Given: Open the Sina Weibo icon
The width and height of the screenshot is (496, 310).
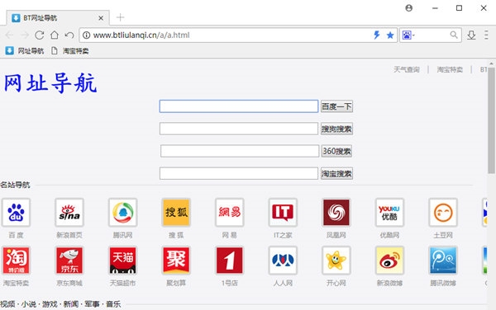Looking at the screenshot, I should pyautogui.click(x=389, y=261).
